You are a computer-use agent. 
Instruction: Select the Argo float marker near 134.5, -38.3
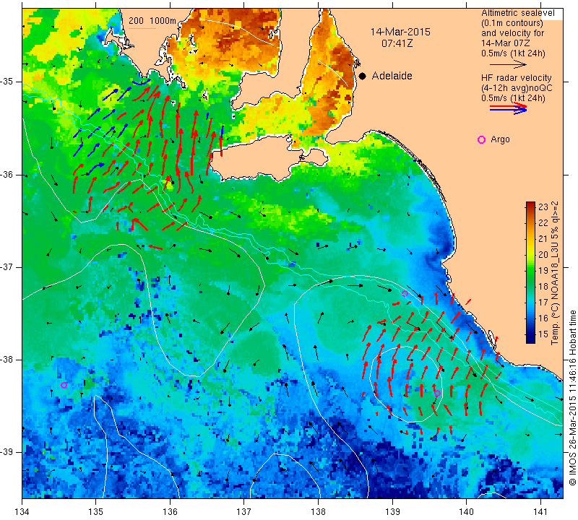coord(64,386)
